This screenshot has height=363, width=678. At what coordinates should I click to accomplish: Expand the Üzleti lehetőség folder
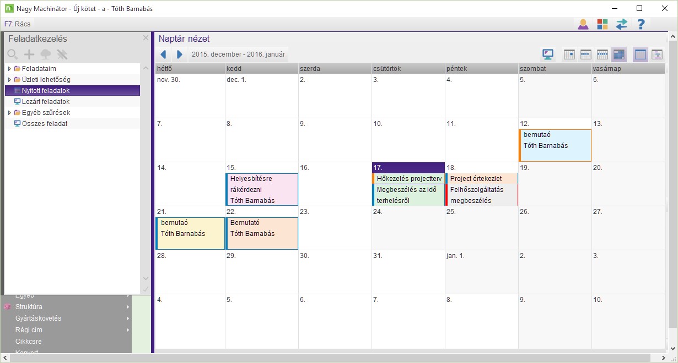click(9, 80)
